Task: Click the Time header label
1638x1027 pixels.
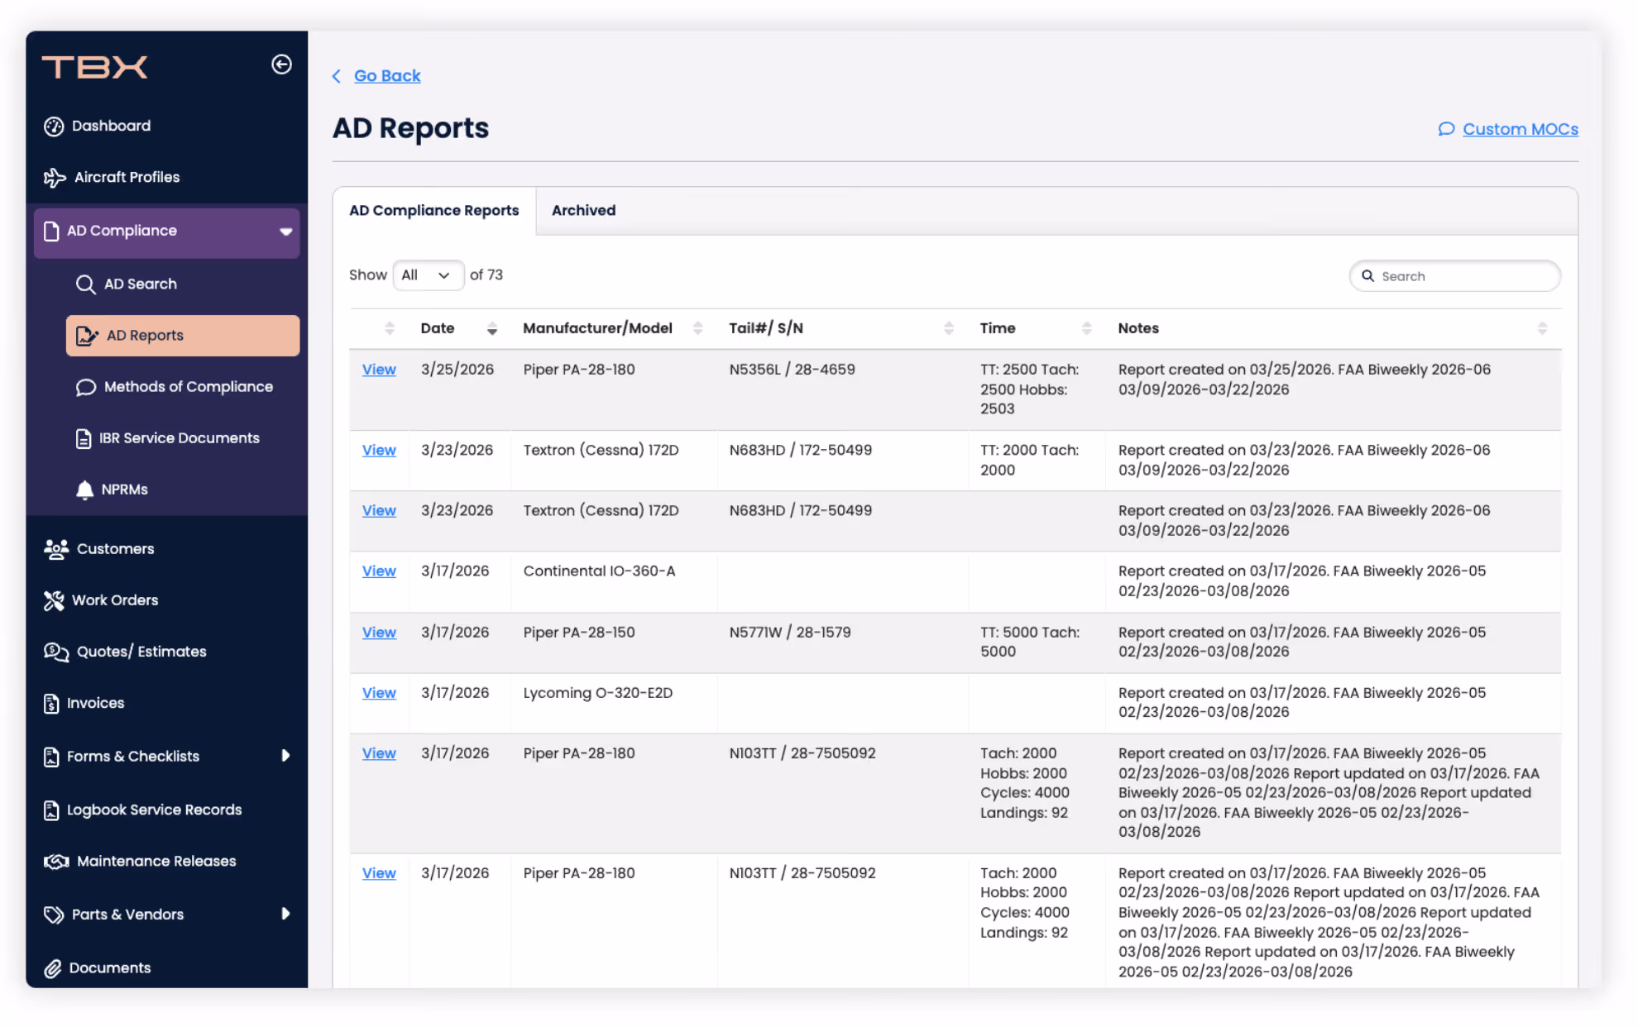Action: tap(997, 329)
